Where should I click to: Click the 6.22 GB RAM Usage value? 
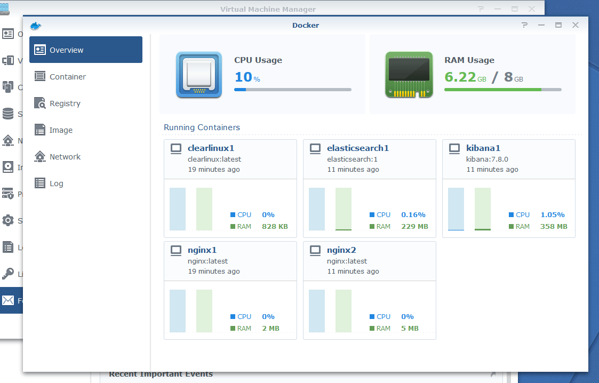[x=465, y=77]
